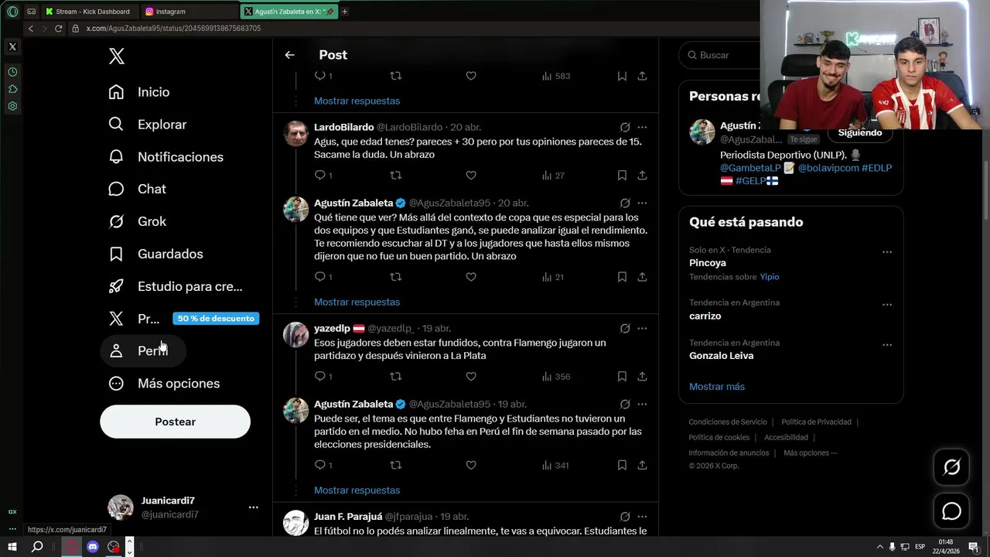Open Grok explain on LardoBilardo's comment
This screenshot has width=990, height=557.
click(624, 127)
